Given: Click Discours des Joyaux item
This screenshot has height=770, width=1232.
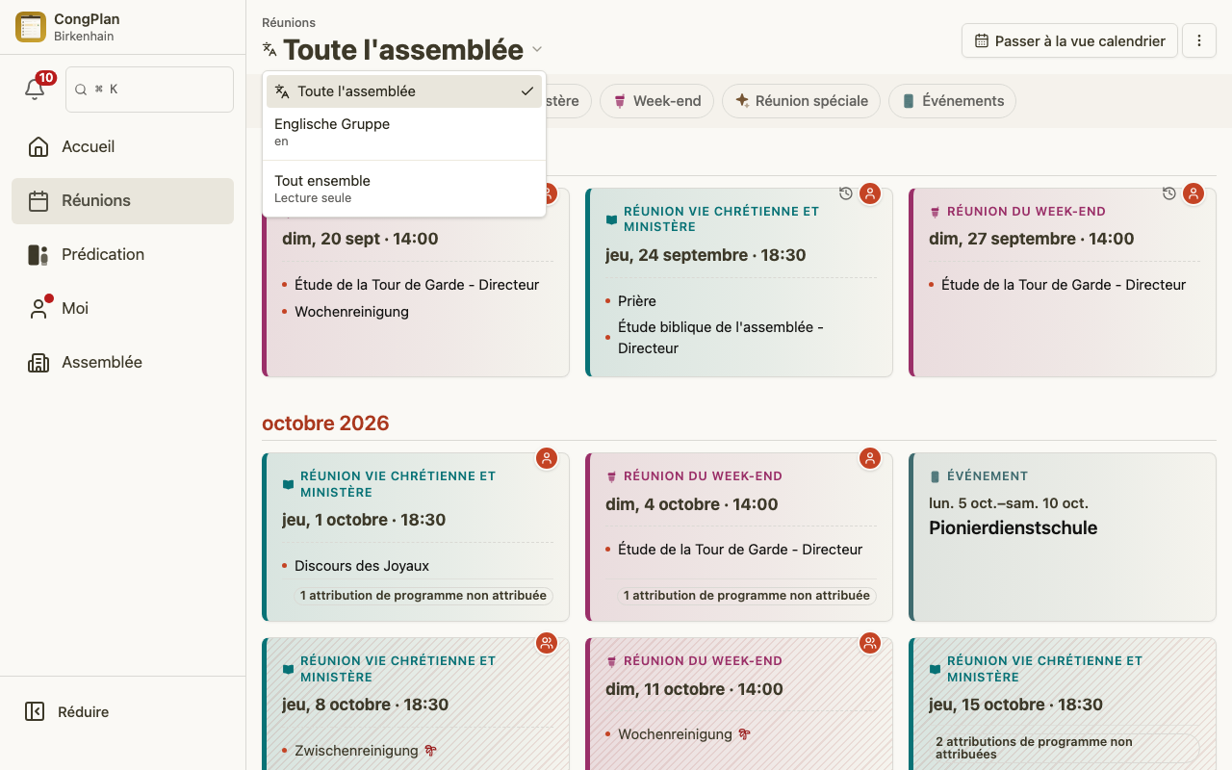Looking at the screenshot, I should click(362, 566).
